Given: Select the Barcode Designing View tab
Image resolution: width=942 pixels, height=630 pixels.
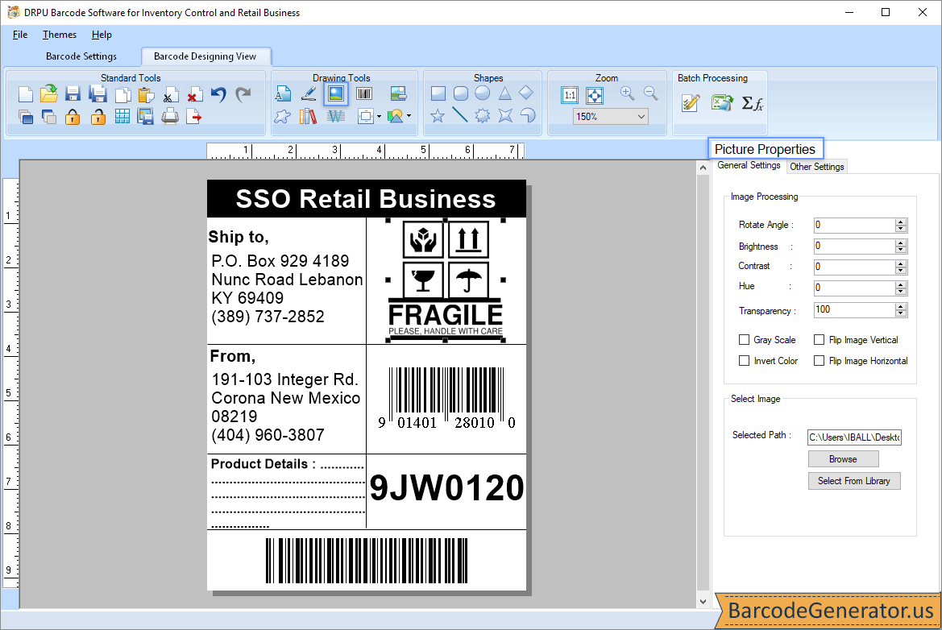Looking at the screenshot, I should coord(205,56).
